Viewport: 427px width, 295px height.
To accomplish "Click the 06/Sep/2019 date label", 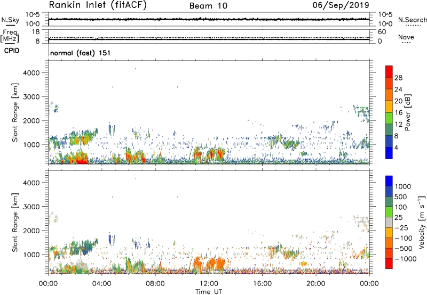I will tap(341, 5).
